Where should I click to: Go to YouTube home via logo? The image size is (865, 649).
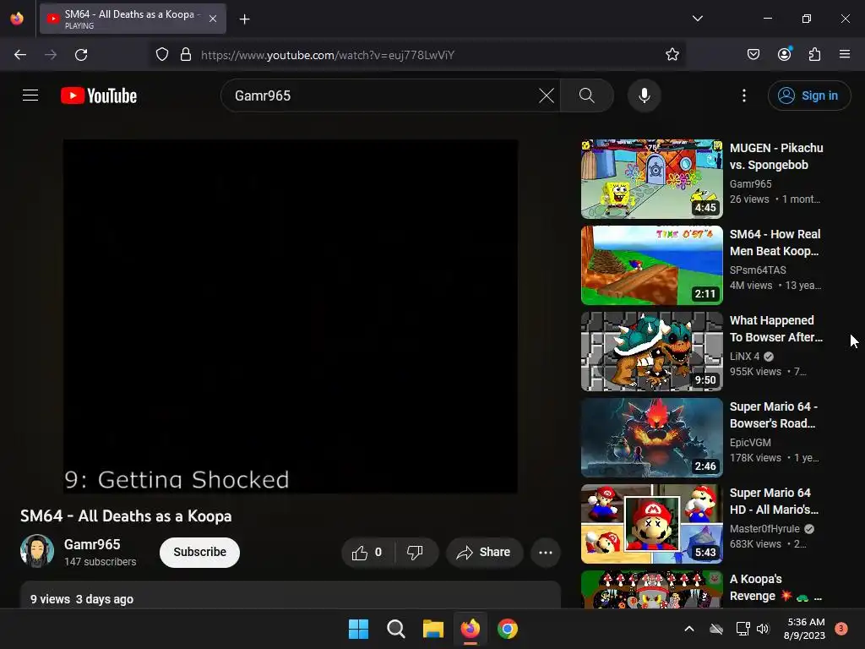(99, 95)
